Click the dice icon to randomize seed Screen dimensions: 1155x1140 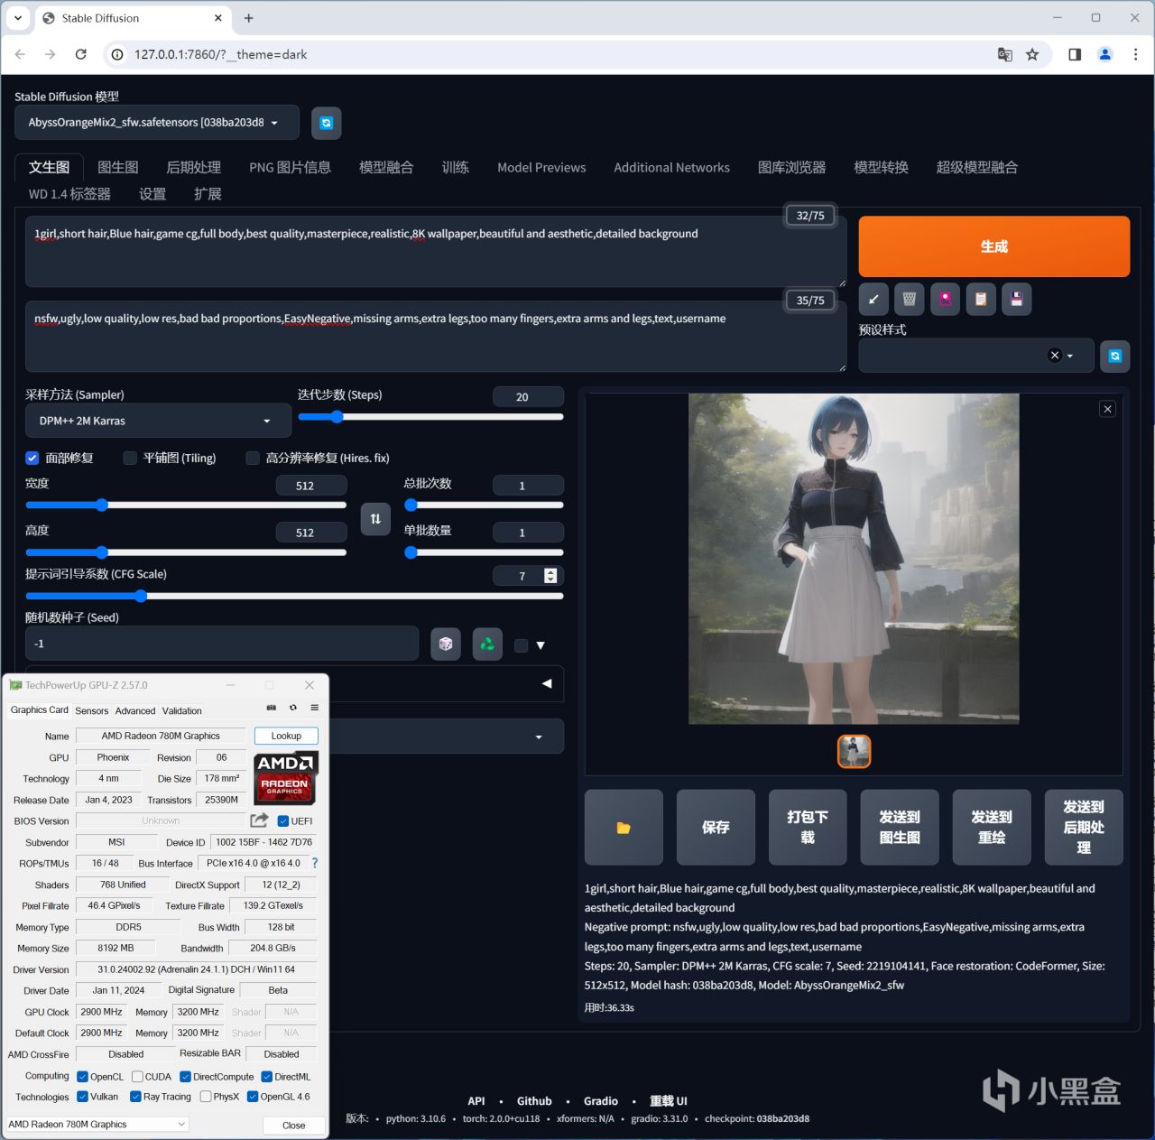click(446, 644)
